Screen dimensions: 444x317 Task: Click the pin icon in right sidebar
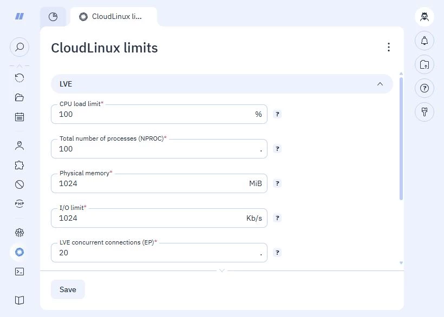click(424, 112)
